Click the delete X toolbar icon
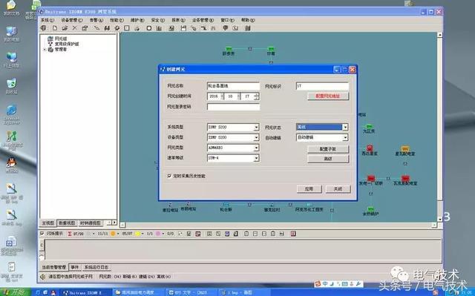The height and width of the screenshot is (296, 475). tap(74, 28)
